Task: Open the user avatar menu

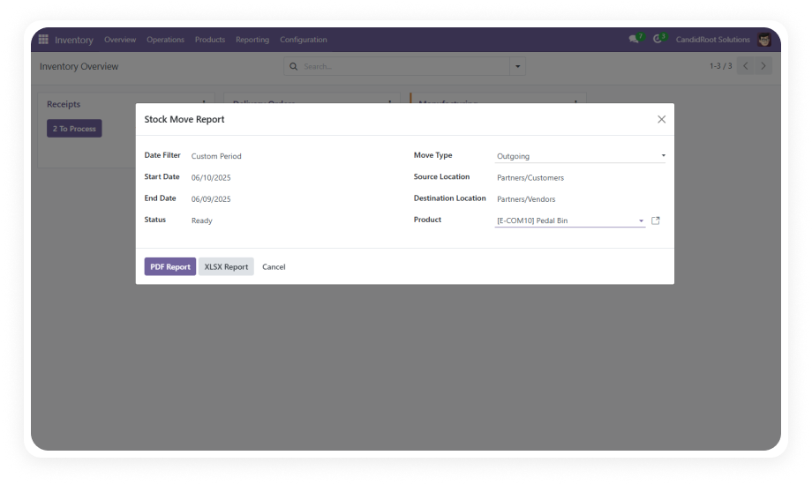Action: (763, 40)
